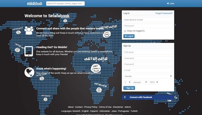Click the Know what's happening! heading
Screen dimensions: 202x115
click(51, 69)
